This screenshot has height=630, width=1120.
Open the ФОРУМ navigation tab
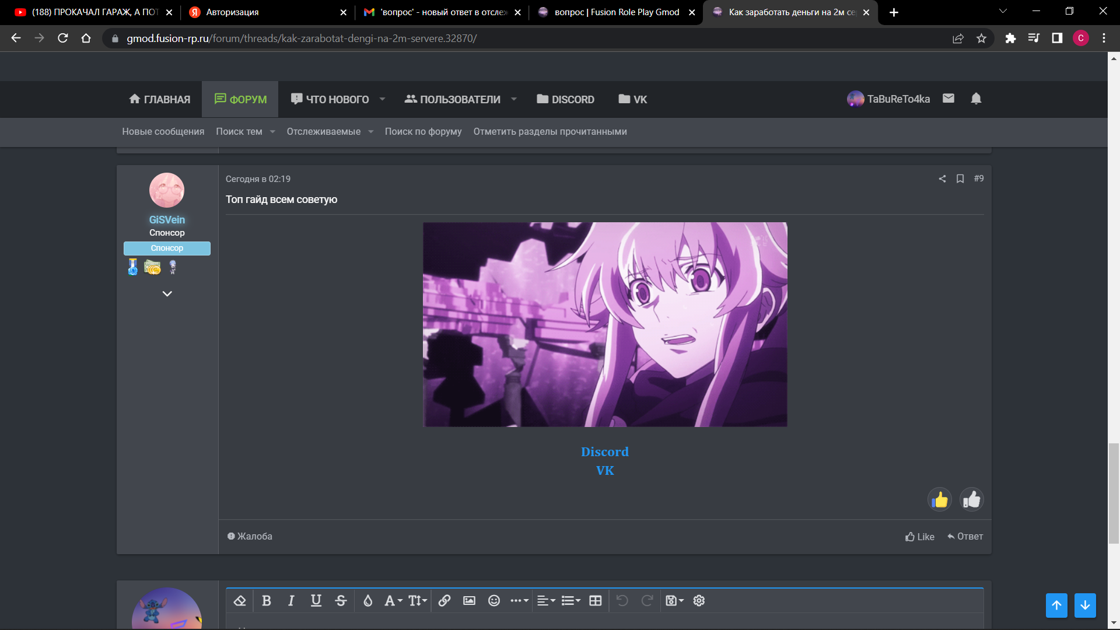click(240, 99)
